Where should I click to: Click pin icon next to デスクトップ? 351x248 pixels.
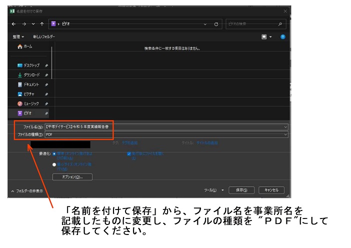(46, 65)
